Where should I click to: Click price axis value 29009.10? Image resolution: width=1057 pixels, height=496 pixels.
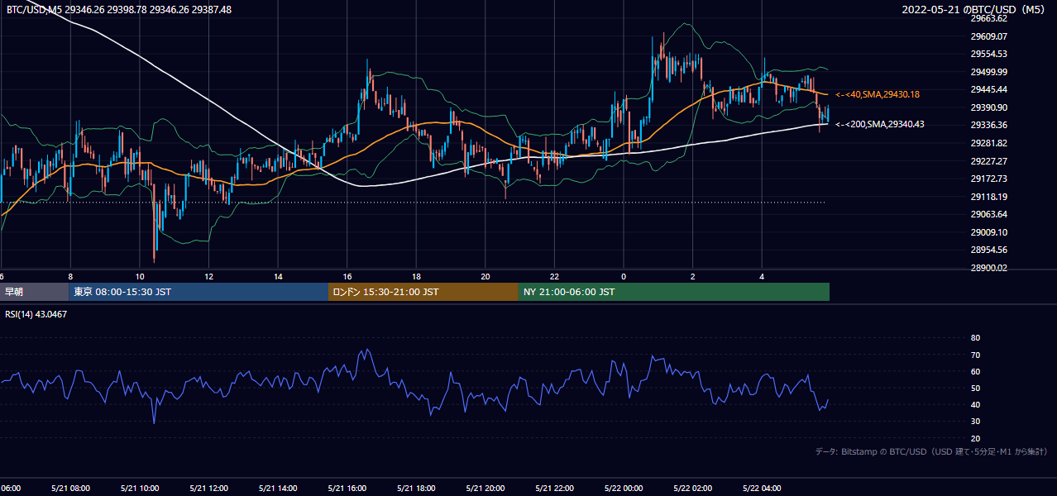coord(988,232)
